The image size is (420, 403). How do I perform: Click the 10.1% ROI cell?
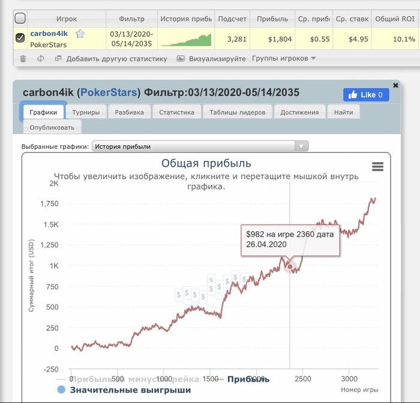(x=395, y=38)
